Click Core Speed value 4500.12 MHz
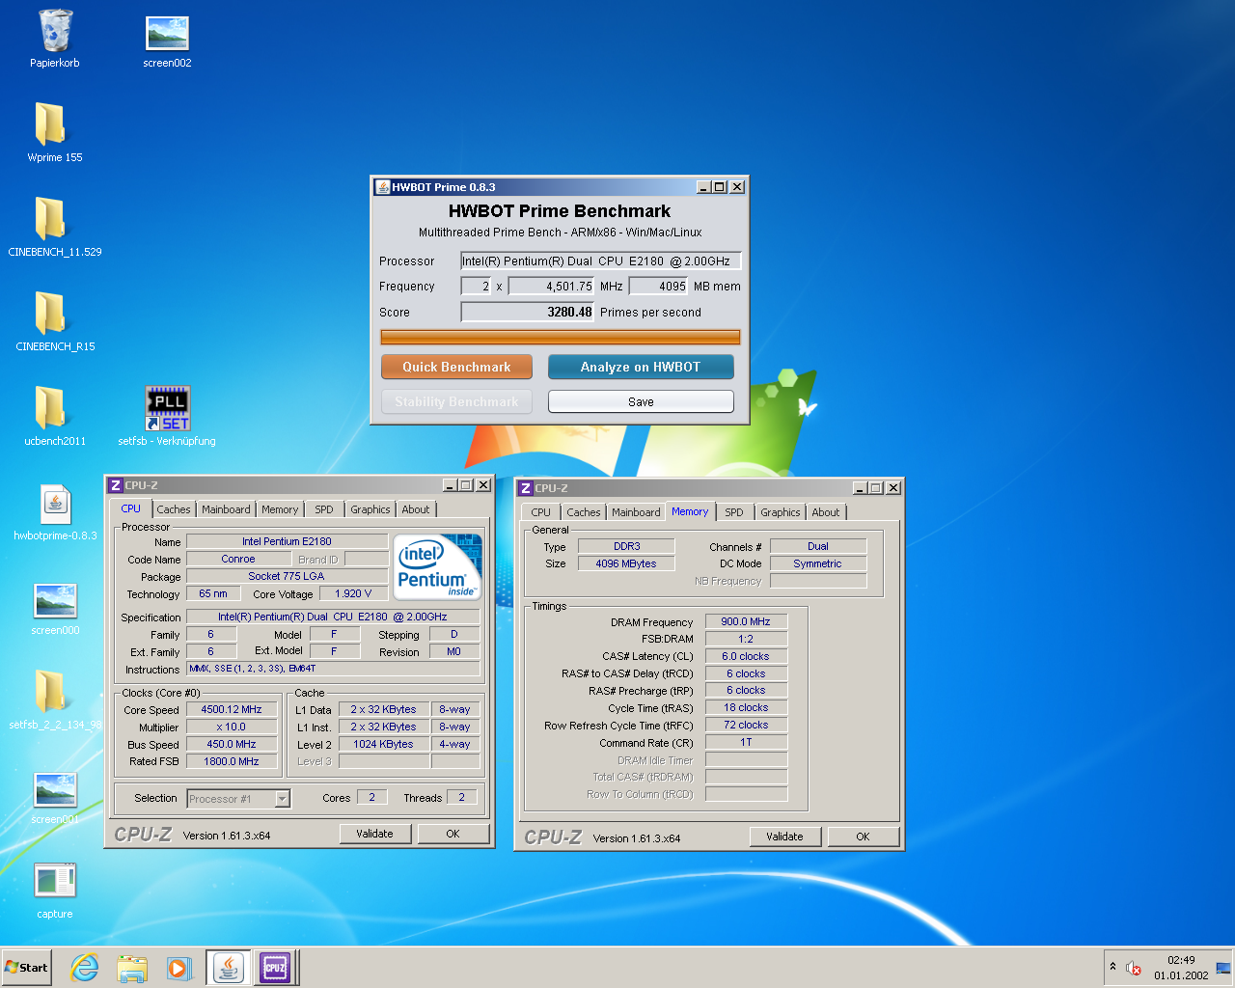Viewport: 1235px width, 988px height. tap(232, 709)
